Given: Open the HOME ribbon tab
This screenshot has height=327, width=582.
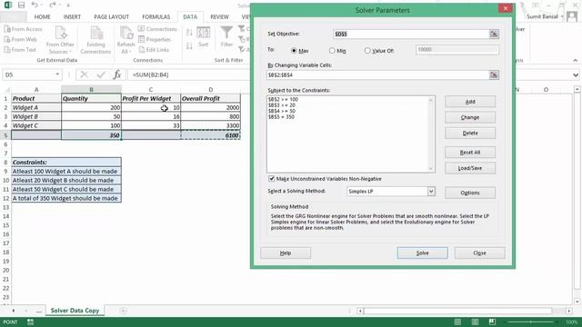Looking at the screenshot, I should 43,16.
